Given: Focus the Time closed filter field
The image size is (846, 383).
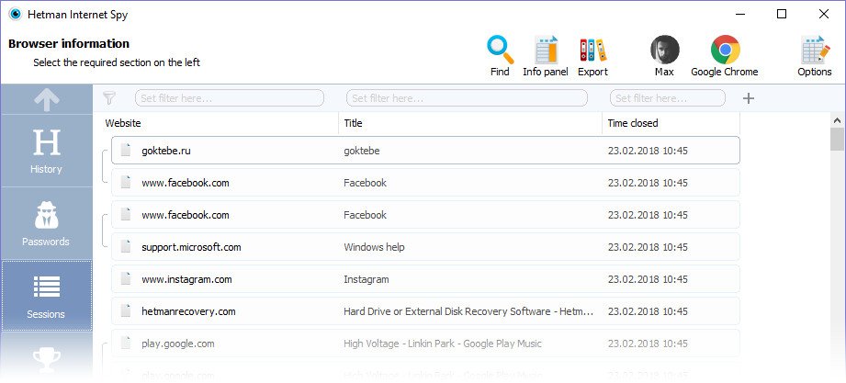Looking at the screenshot, I should pos(668,98).
